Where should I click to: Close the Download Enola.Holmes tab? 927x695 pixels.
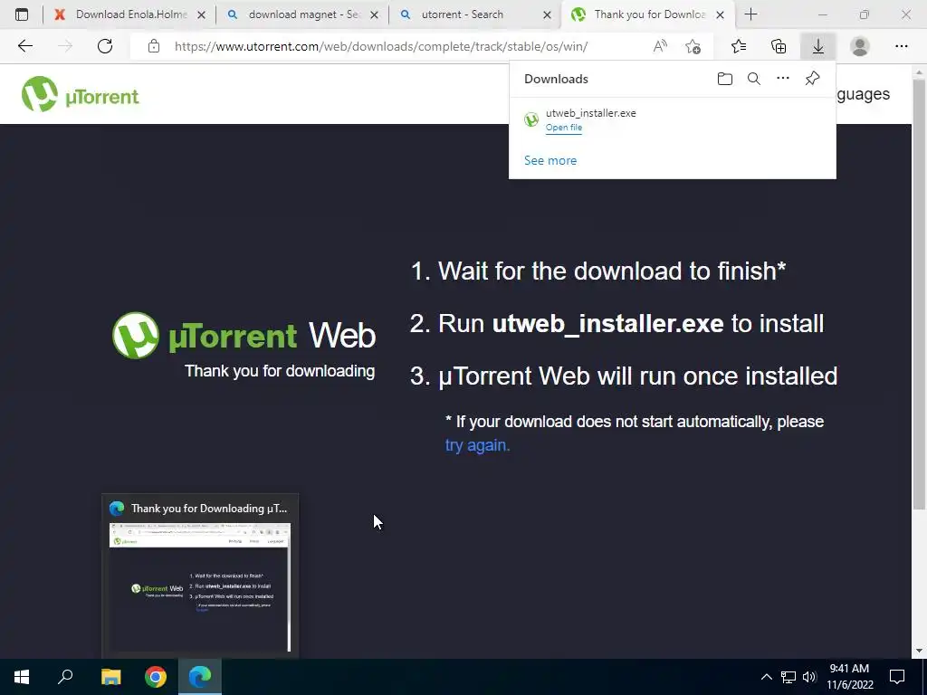(201, 14)
